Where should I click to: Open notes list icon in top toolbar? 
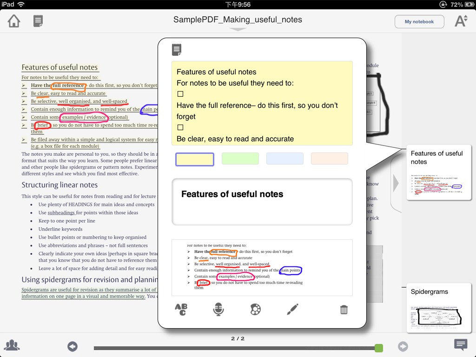click(x=38, y=21)
